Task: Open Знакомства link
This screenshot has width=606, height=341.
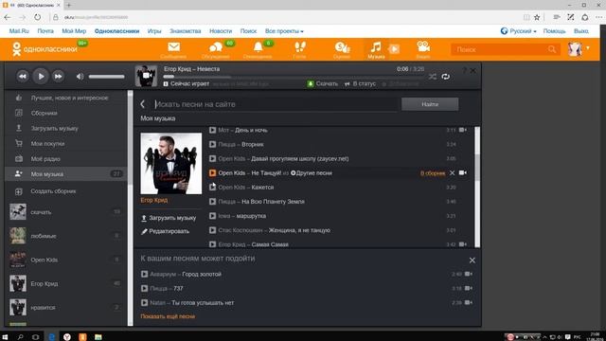Action: click(x=186, y=31)
